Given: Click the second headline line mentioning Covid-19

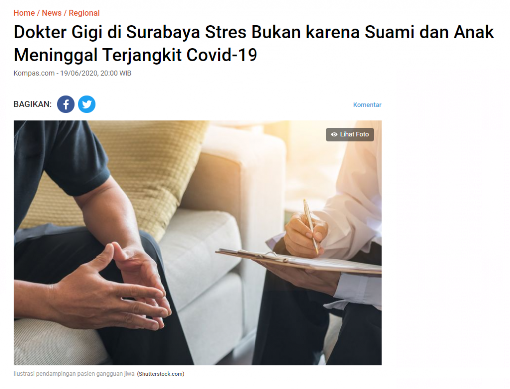Looking at the screenshot, I should (x=135, y=55).
